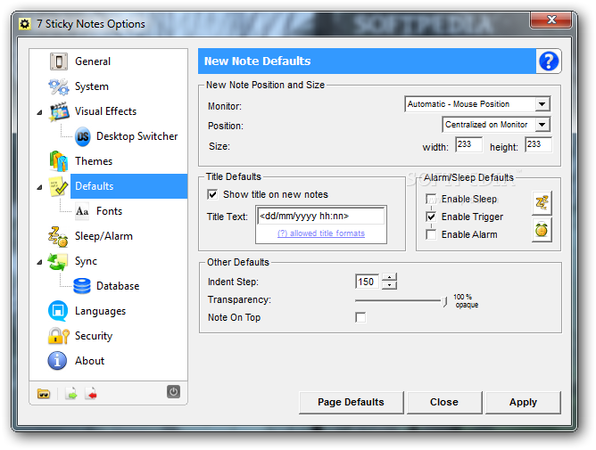The image size is (596, 450).
Task: Uncheck the Enable Trigger checkbox
Action: [431, 217]
